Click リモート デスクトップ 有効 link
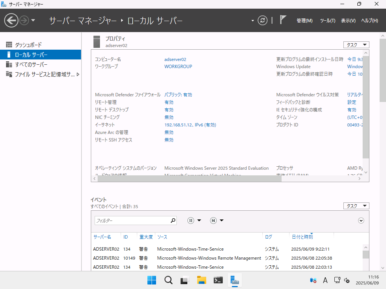 pos(169,110)
